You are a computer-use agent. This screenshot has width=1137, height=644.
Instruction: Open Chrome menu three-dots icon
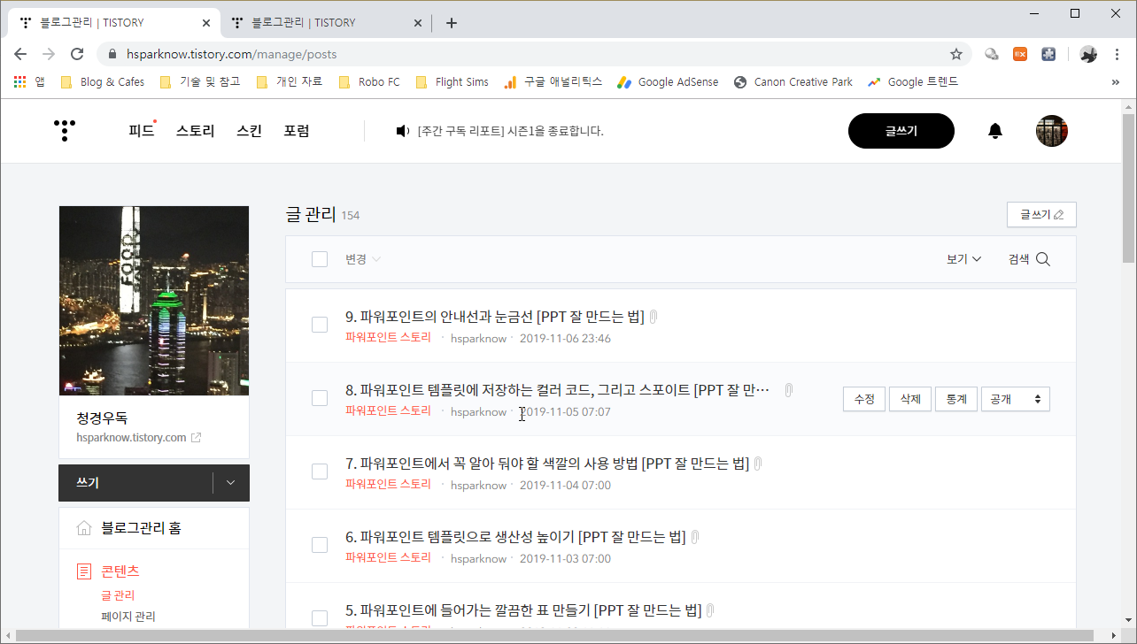[x=1118, y=54]
